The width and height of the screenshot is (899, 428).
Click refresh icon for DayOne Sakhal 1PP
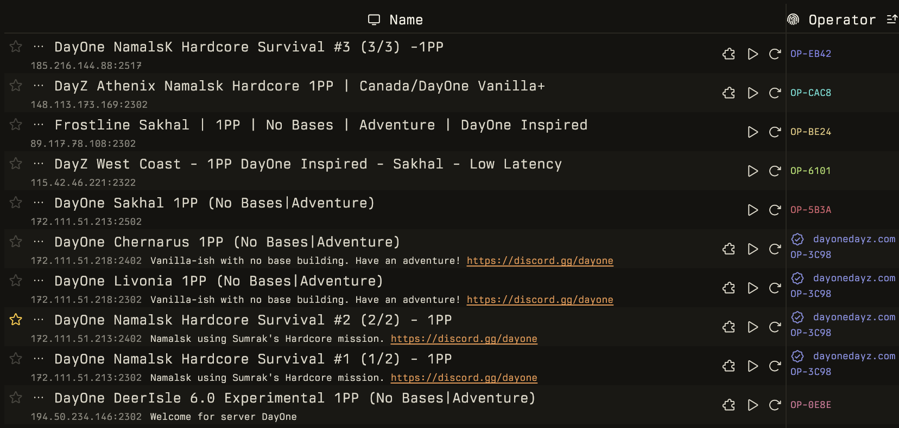775,210
